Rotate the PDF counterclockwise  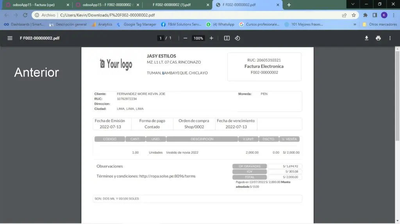pos(237,38)
